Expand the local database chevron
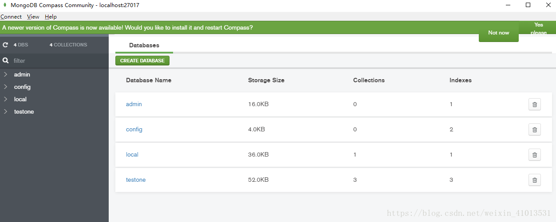This screenshot has width=556, height=222. tap(5, 99)
